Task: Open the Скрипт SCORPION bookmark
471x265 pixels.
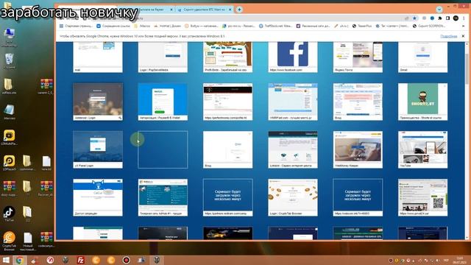Action: pos(428,26)
